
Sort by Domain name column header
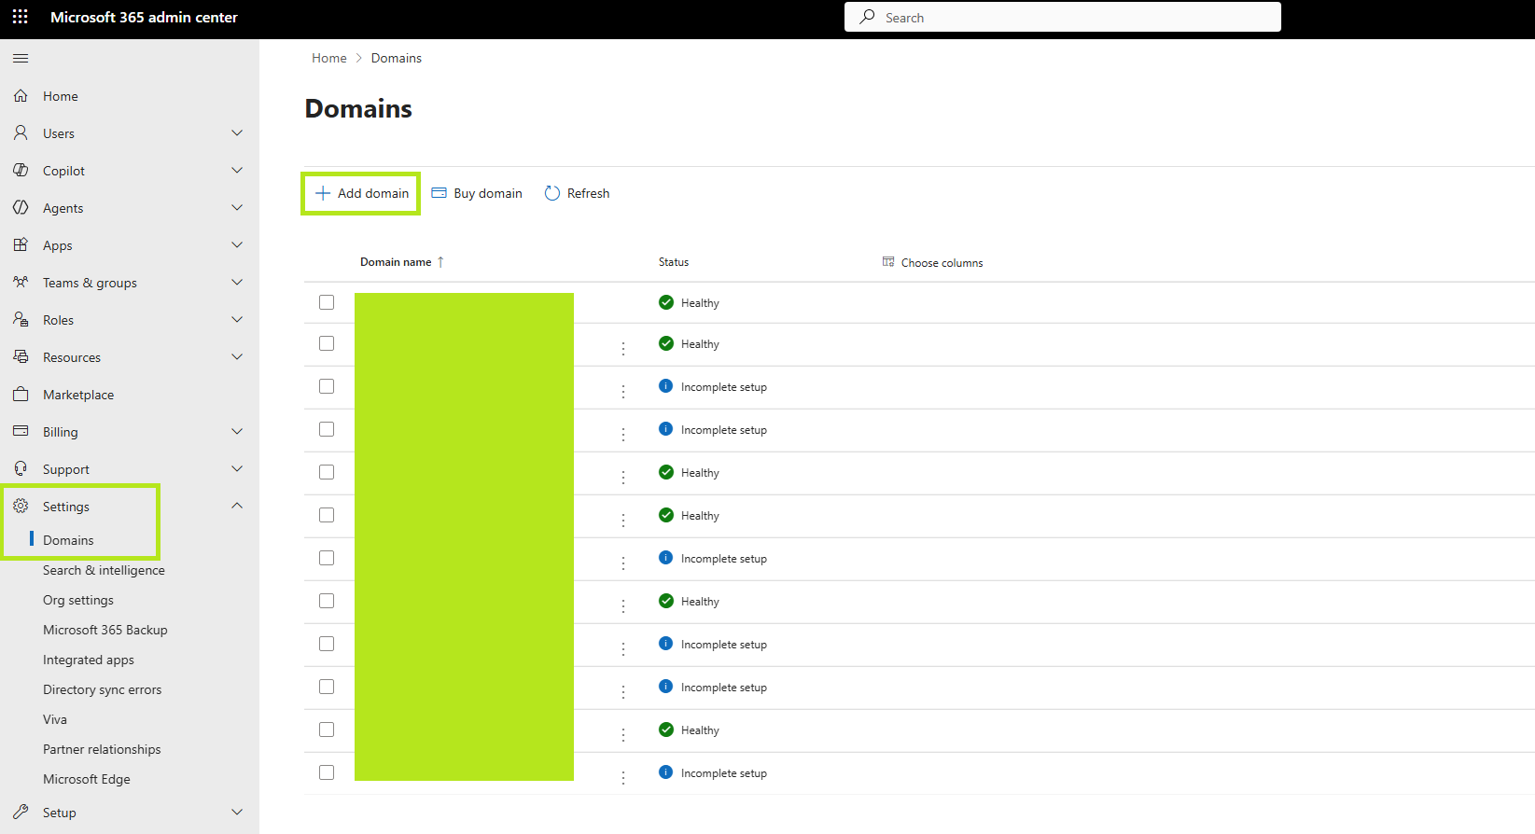(402, 262)
